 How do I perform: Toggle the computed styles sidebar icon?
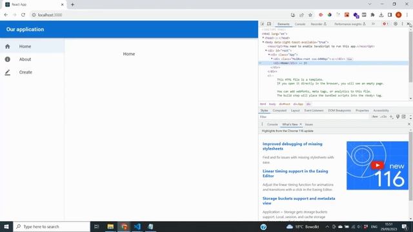(x=403, y=117)
